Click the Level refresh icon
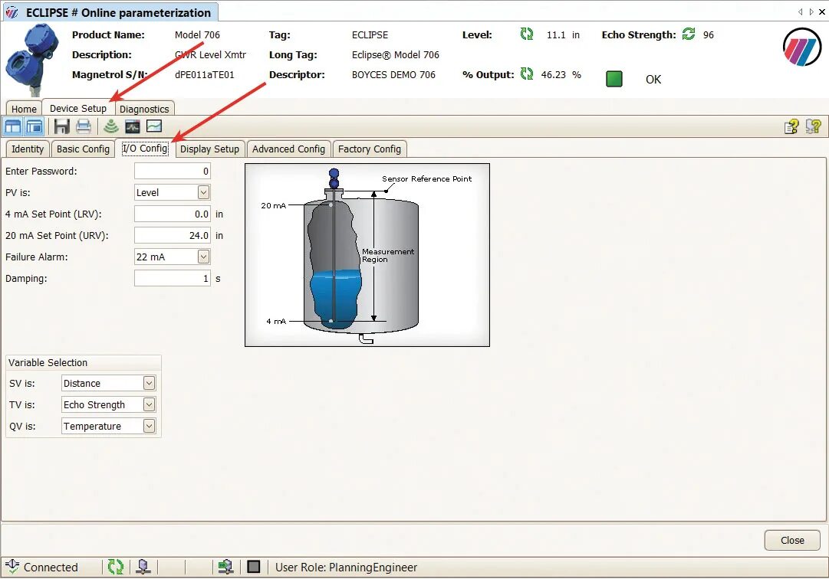 point(527,34)
